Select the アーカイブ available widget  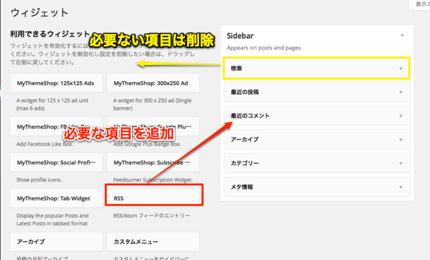(x=56, y=242)
